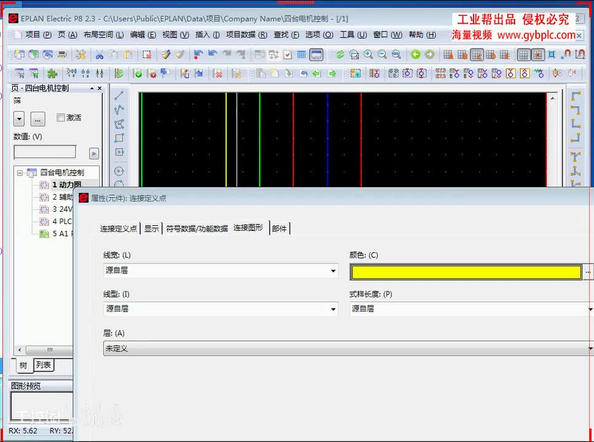Click the printer icon in the toolbar
This screenshot has height=442, width=594.
pos(62,55)
